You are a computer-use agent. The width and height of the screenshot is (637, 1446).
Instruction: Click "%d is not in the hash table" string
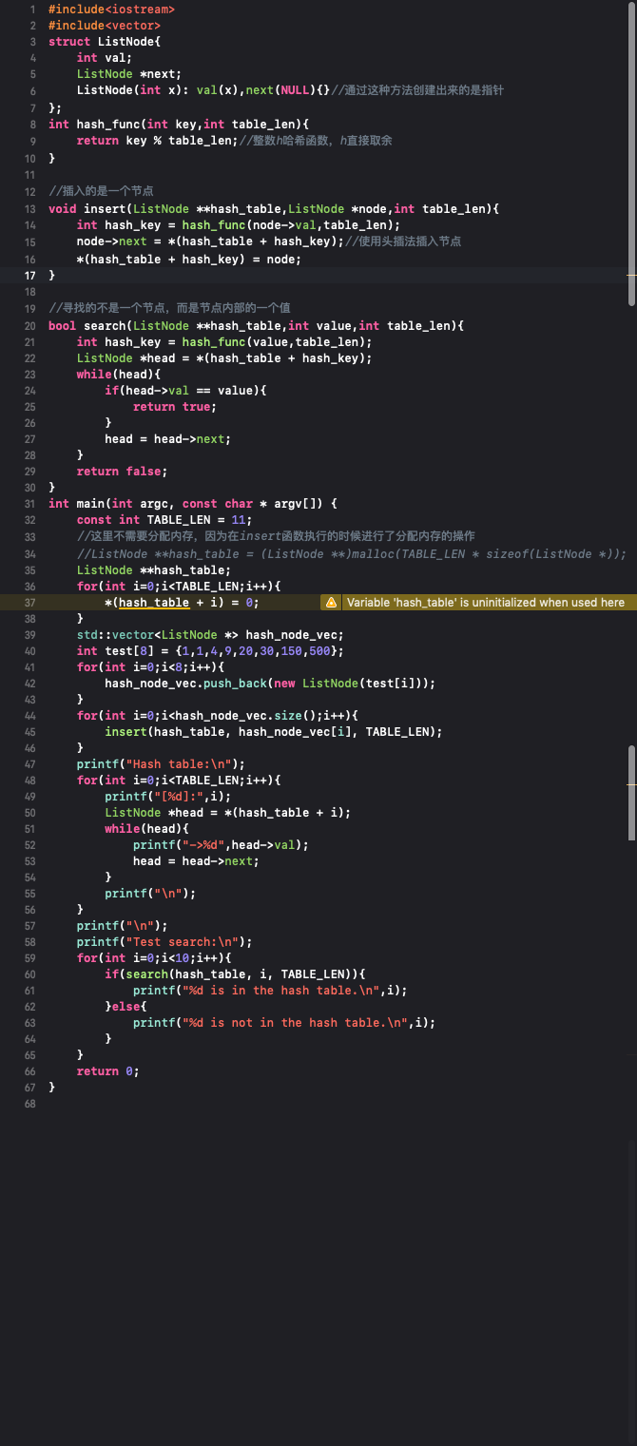point(295,1024)
